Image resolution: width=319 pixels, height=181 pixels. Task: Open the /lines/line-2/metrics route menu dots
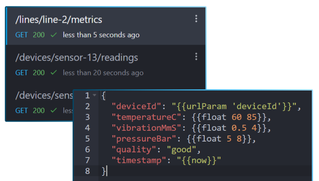click(x=196, y=19)
